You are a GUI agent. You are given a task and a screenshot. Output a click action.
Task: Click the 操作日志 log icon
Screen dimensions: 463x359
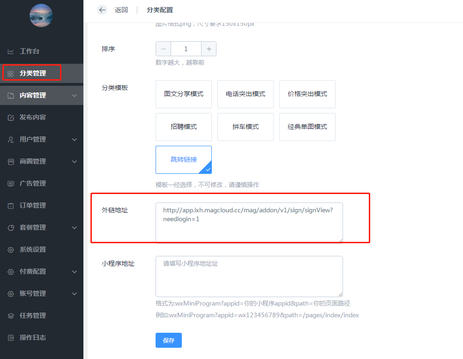[11, 337]
